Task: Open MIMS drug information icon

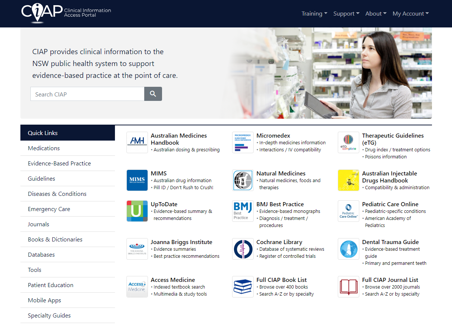Action: tap(137, 180)
